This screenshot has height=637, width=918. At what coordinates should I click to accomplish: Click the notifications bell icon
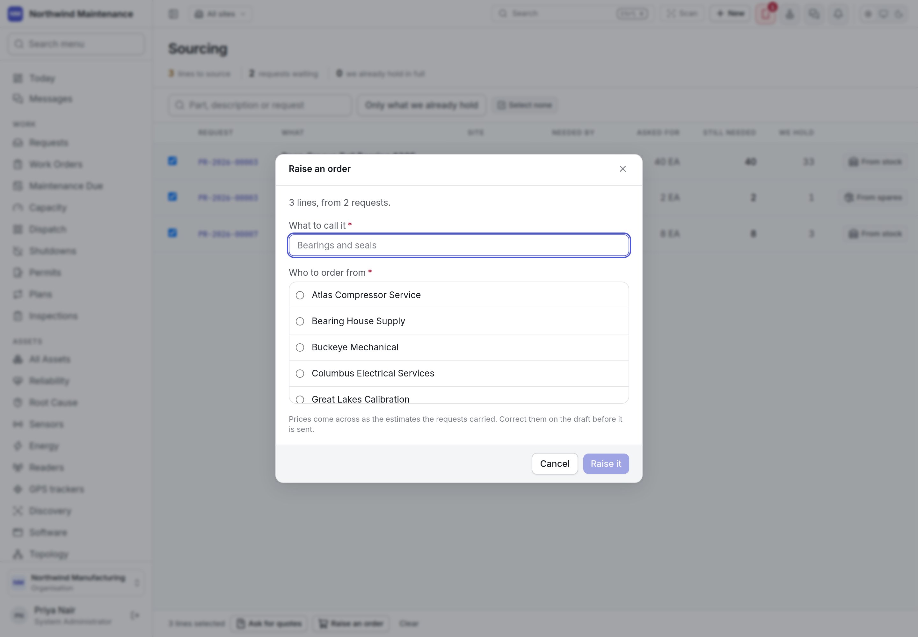click(838, 14)
